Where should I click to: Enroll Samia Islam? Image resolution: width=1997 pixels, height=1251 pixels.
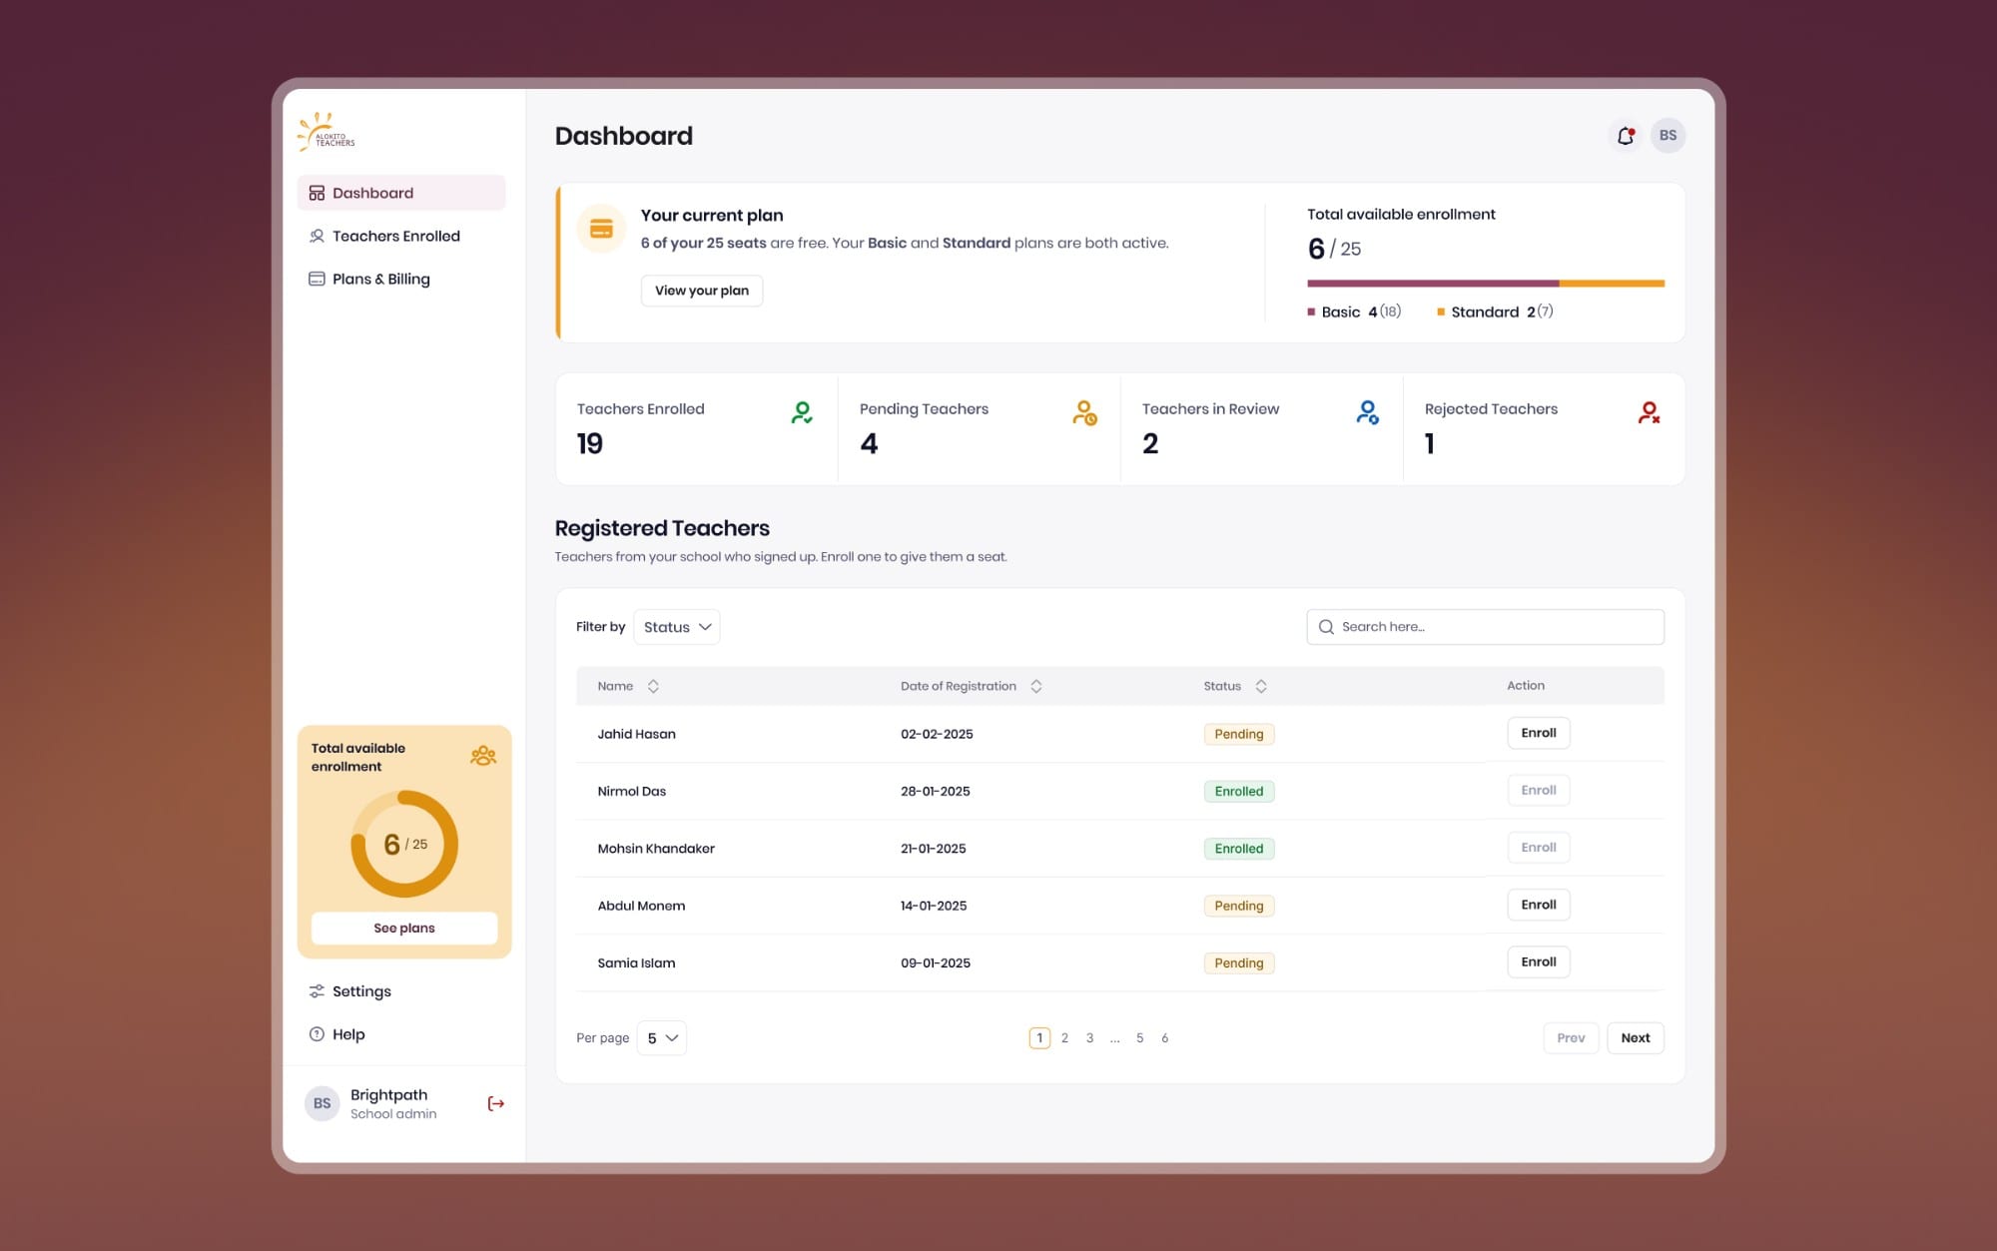point(1539,961)
